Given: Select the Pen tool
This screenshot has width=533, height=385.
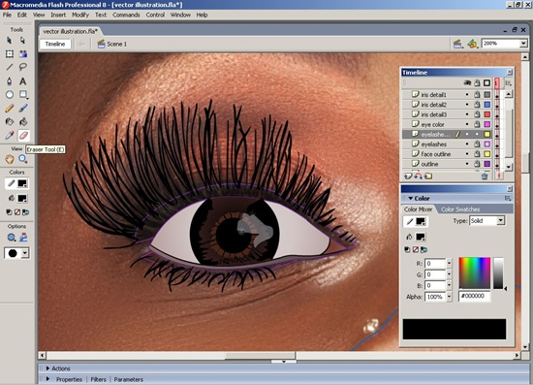Looking at the screenshot, I should tap(10, 80).
